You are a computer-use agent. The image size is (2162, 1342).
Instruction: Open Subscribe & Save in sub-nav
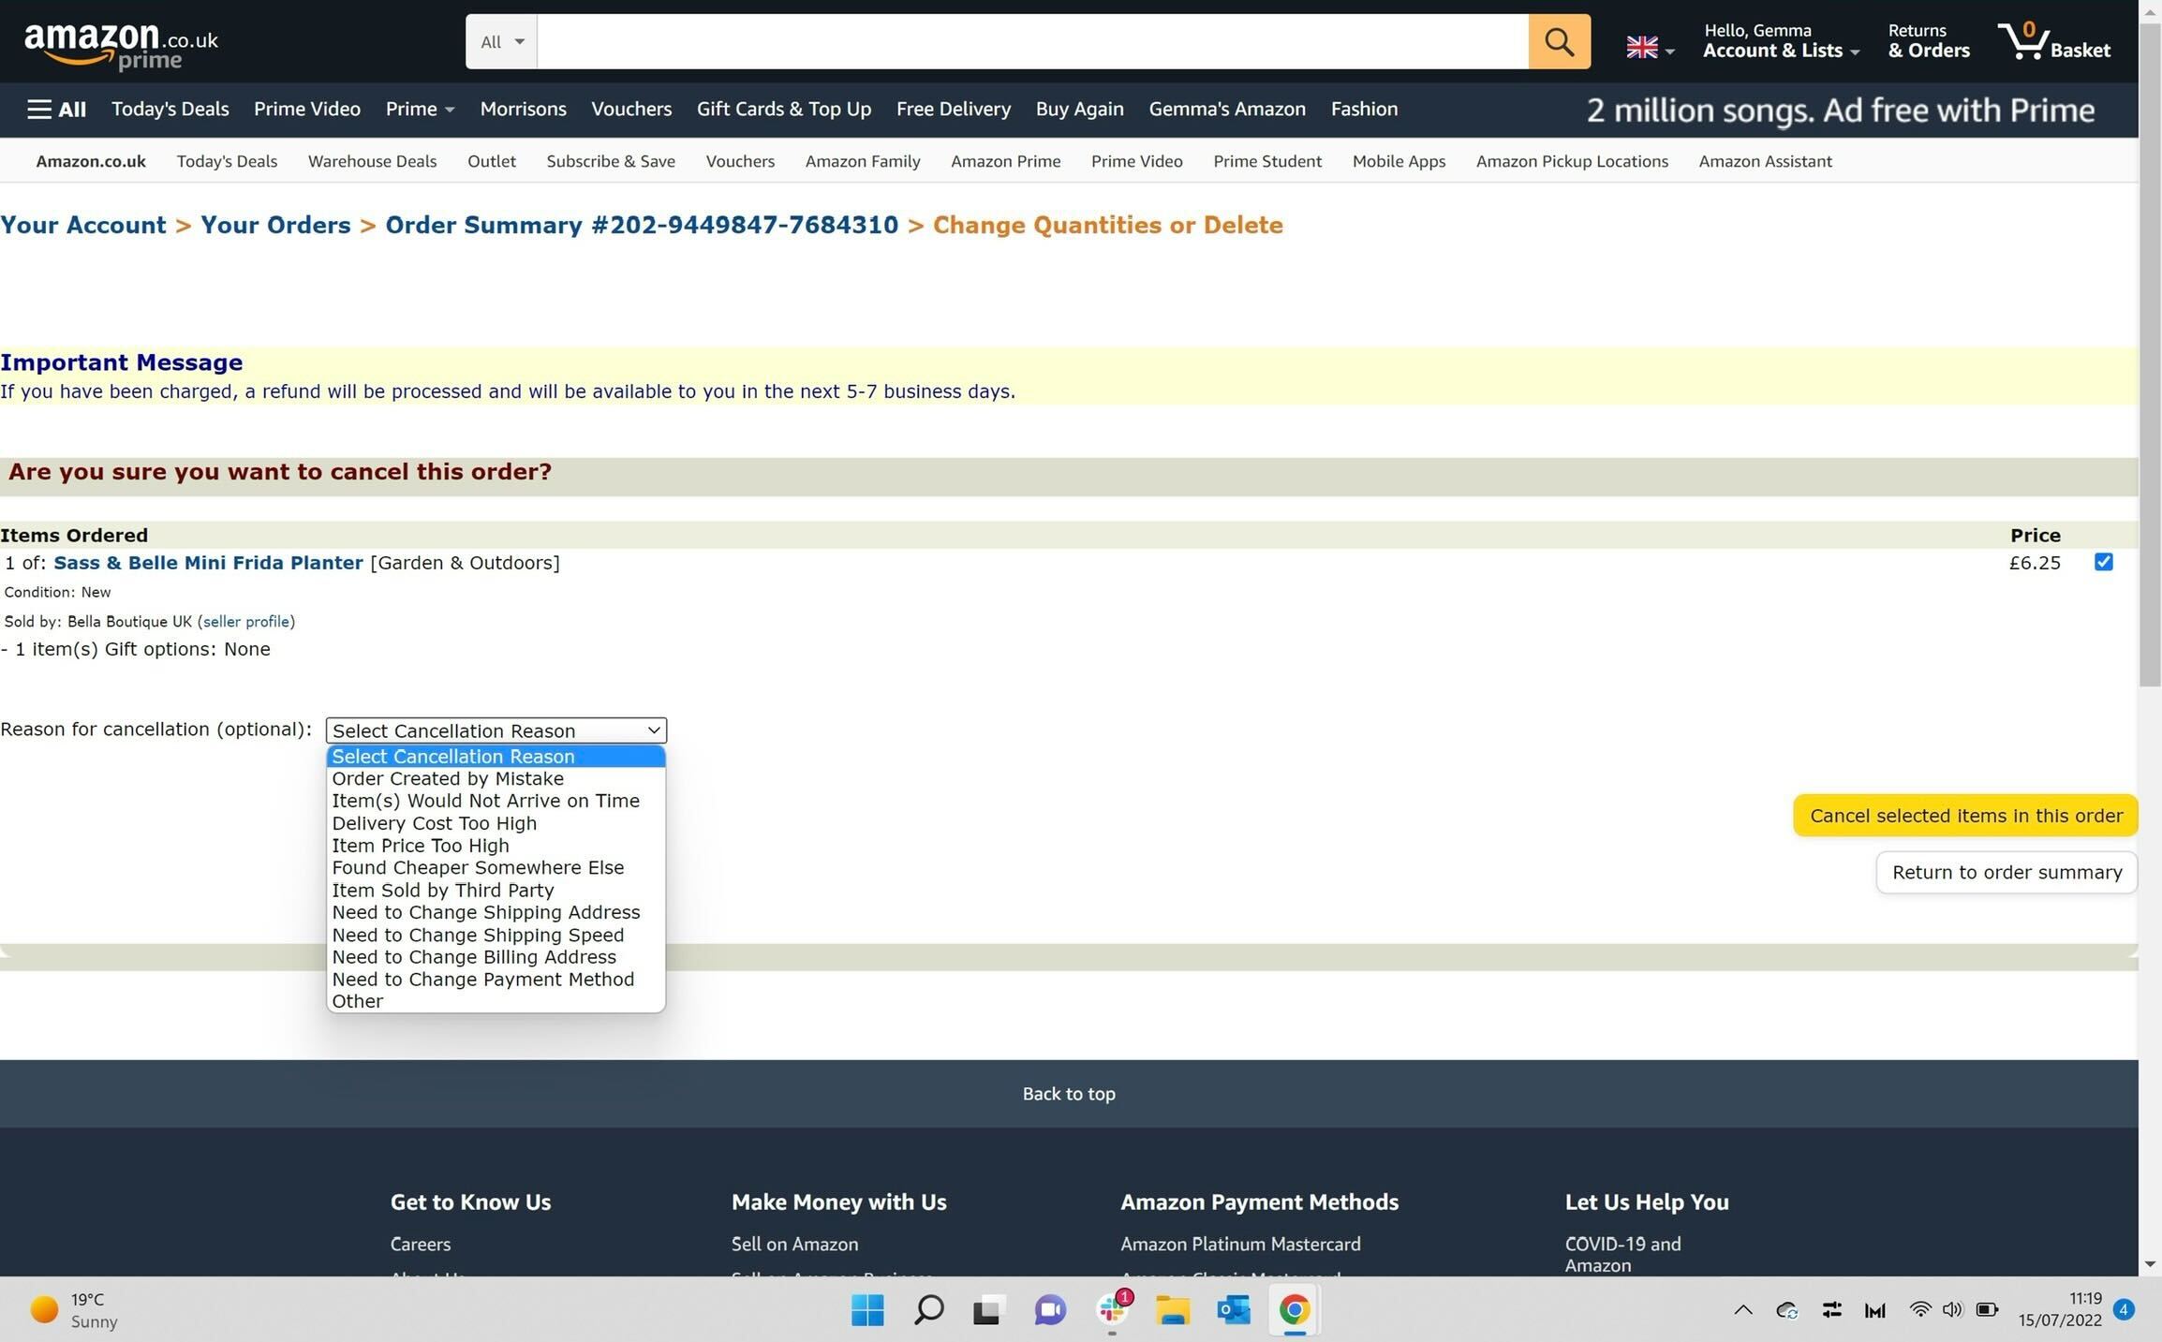click(x=611, y=161)
